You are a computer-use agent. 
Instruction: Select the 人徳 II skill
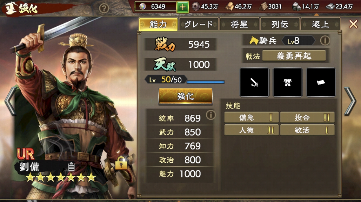252,130
